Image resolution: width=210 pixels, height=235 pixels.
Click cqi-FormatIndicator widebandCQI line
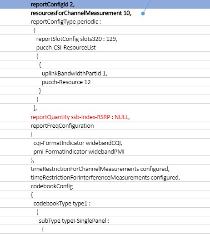tap(78, 143)
